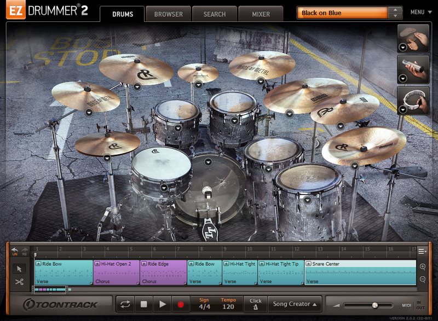This screenshot has width=438, height=321.
Task: Open the SEARCH tab
Action: click(x=215, y=14)
